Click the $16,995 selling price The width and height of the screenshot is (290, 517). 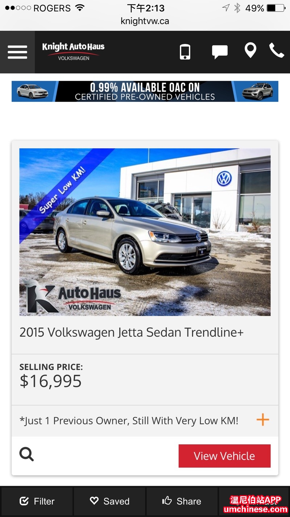[51, 381]
